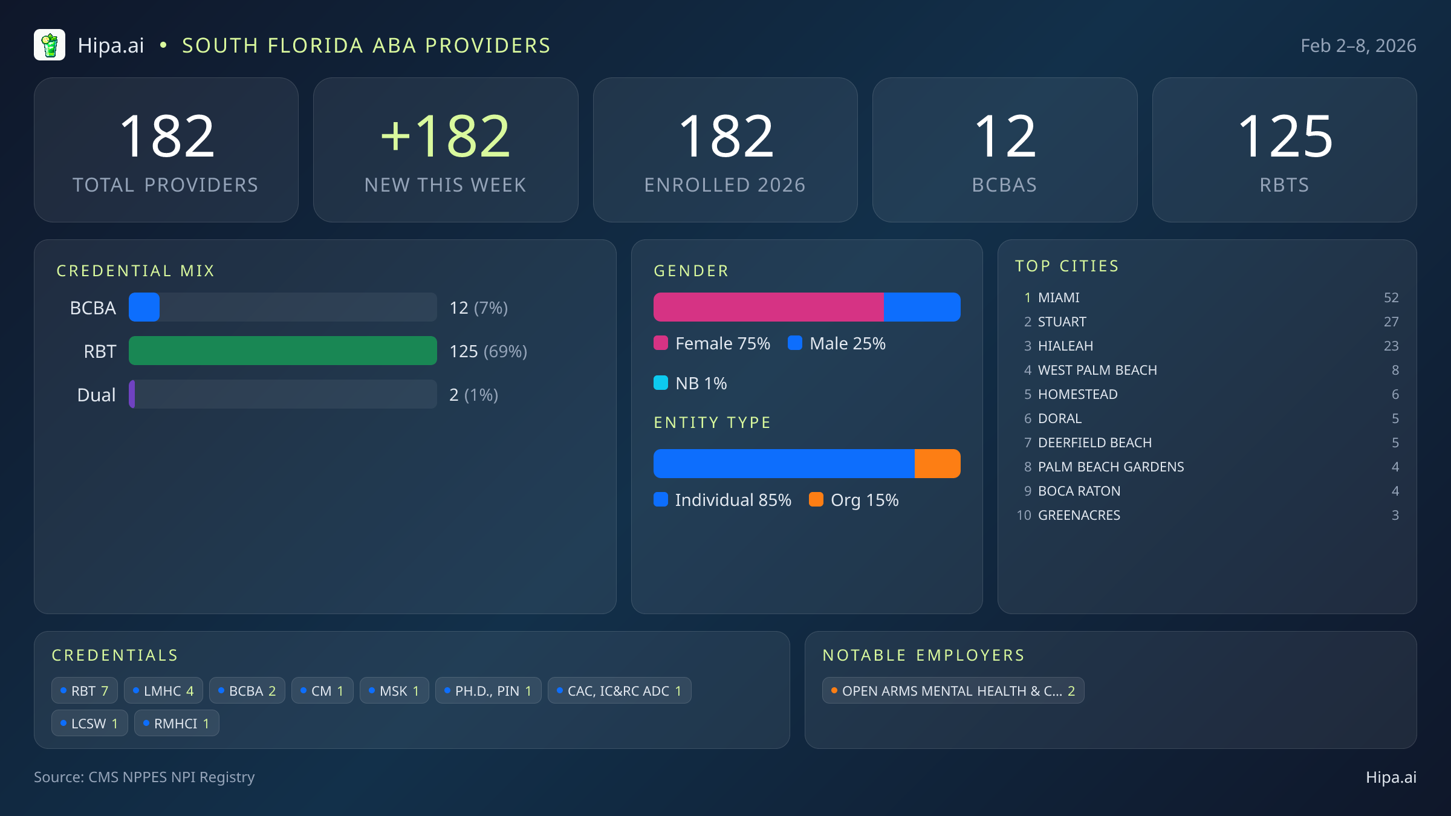
Task: Switch to the Credential Mix panel
Action: click(x=135, y=270)
